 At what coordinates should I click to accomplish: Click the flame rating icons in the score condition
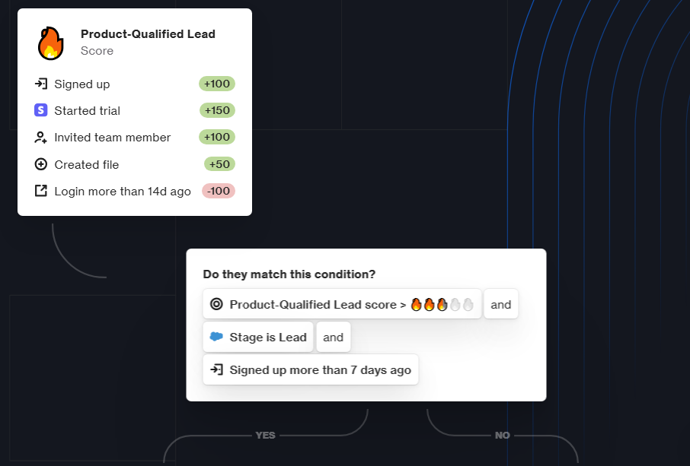click(442, 304)
